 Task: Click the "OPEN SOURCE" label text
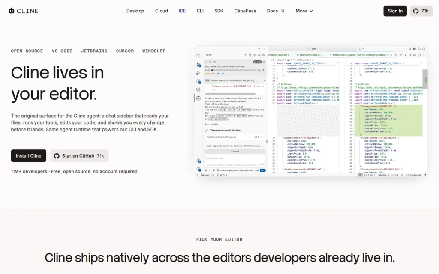[x=27, y=51]
